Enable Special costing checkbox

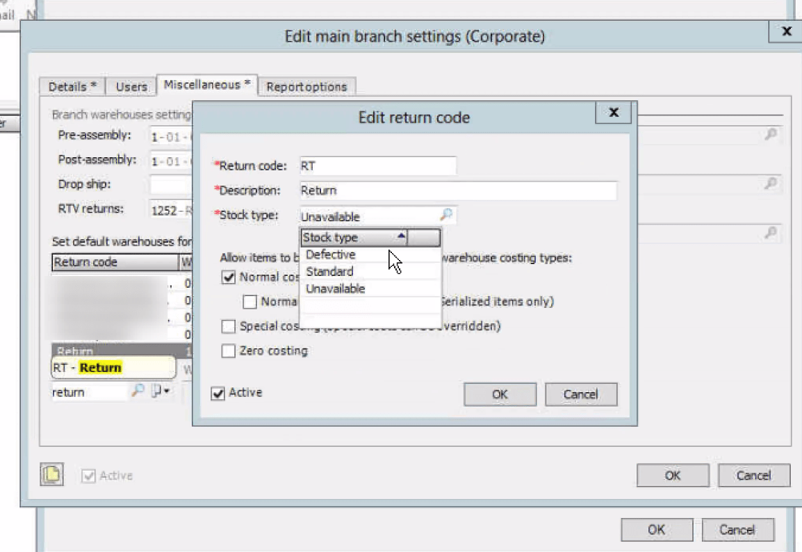click(x=228, y=326)
